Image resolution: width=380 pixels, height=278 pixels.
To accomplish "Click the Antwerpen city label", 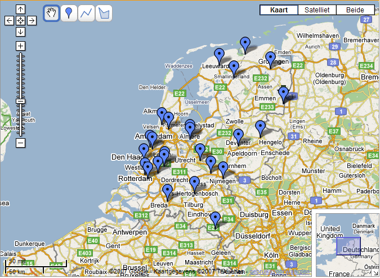I will tap(129, 232).
